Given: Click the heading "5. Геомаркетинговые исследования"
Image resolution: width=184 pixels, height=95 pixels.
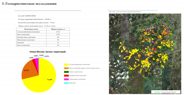Looking at the screenshot, I should [x=29, y=4].
